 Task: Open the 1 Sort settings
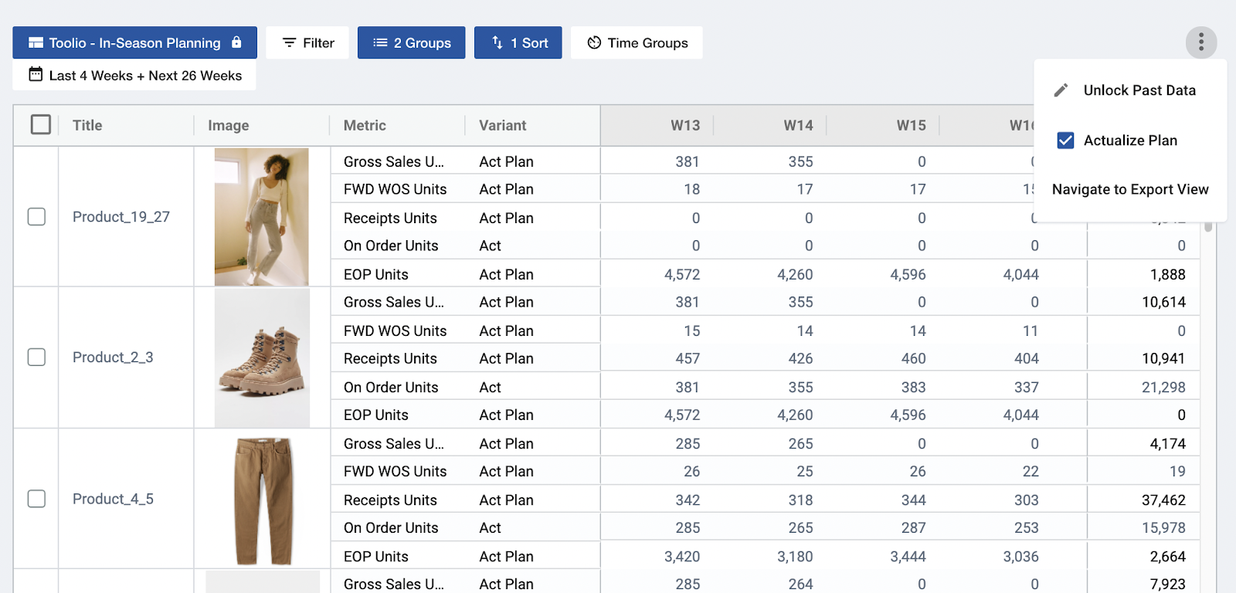point(518,42)
